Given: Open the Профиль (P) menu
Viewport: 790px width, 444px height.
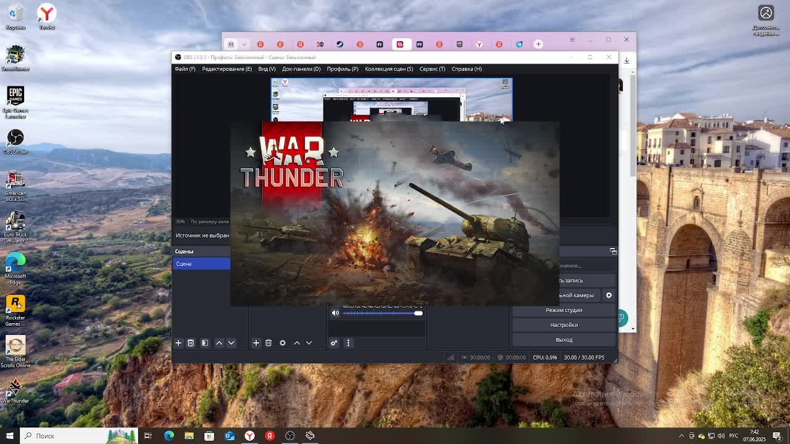Looking at the screenshot, I should click(x=343, y=69).
